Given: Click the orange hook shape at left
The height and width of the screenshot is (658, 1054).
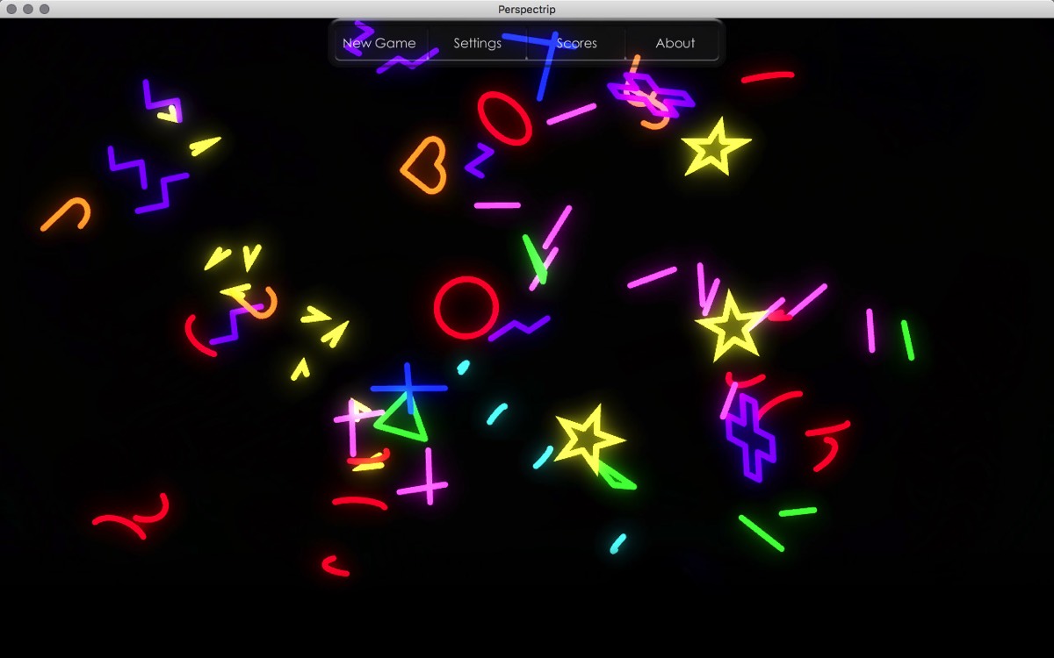Looking at the screenshot, I should click(x=66, y=214).
